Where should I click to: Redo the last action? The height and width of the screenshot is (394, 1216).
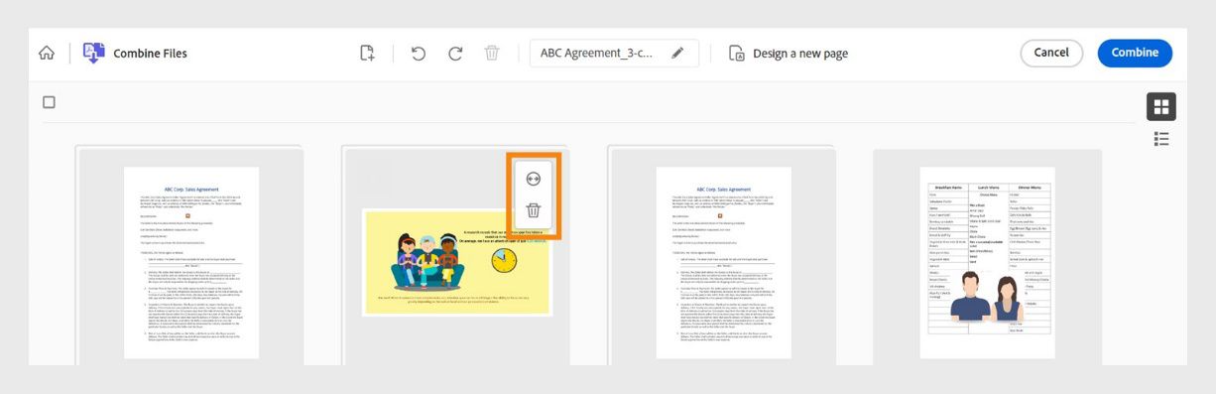click(x=455, y=54)
